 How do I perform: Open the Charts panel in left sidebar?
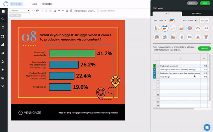(3, 45)
